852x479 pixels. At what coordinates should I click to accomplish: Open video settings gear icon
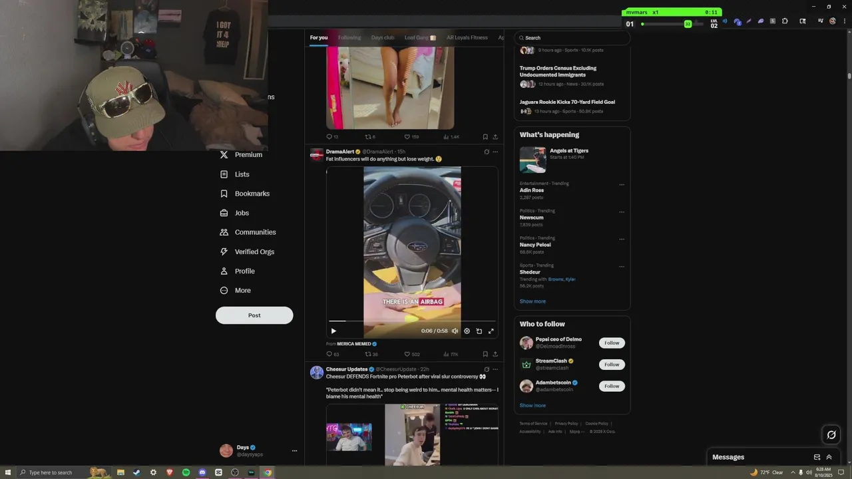(467, 331)
